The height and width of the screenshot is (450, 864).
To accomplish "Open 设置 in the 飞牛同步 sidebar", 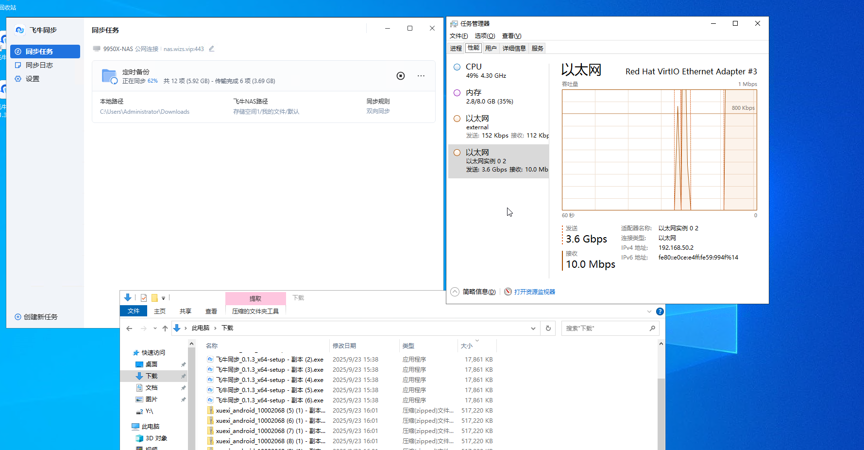I will [x=32, y=79].
